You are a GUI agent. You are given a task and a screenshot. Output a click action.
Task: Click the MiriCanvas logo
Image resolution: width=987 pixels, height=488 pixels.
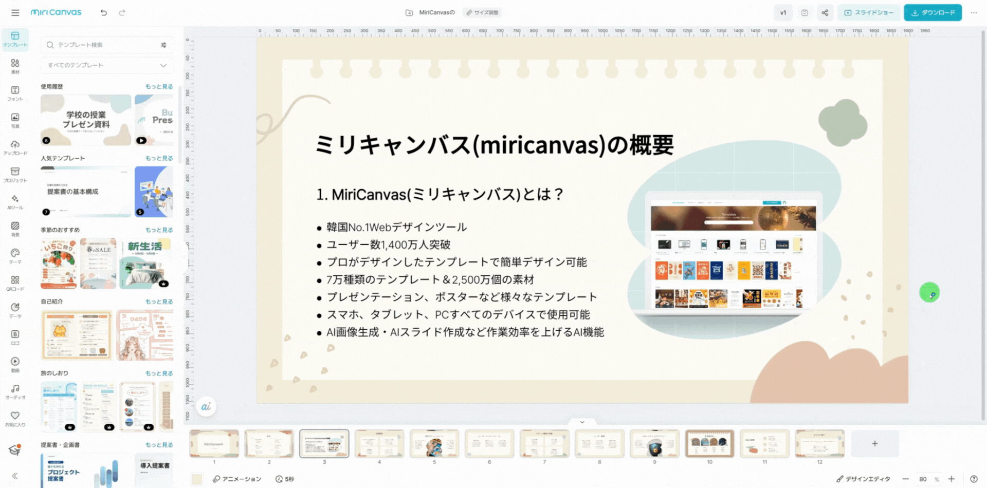[x=56, y=12]
